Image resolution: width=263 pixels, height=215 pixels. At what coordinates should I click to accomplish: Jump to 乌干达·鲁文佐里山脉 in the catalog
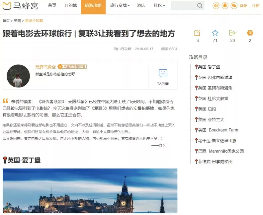click(x=216, y=141)
